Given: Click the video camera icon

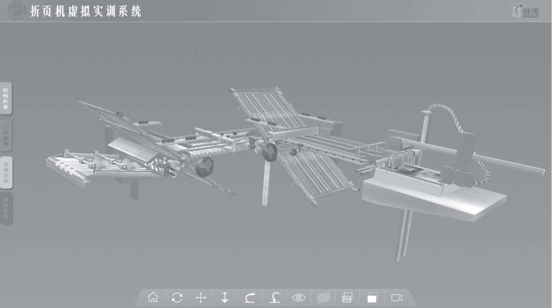Looking at the screenshot, I should pos(397,298).
